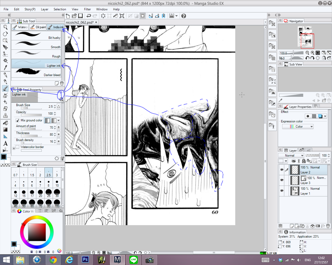Hide Layer 2 using its eye icon
The width and height of the screenshot is (332, 265).
pos(282,170)
